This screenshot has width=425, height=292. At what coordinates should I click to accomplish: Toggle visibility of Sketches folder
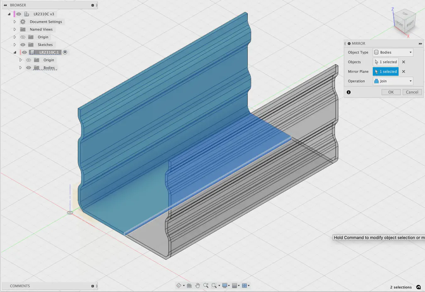pyautogui.click(x=23, y=45)
